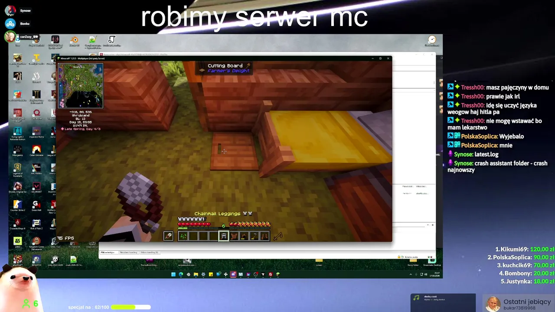
Task: Click Bonku's avatar in the voice overlay
Action: tap(10, 23)
